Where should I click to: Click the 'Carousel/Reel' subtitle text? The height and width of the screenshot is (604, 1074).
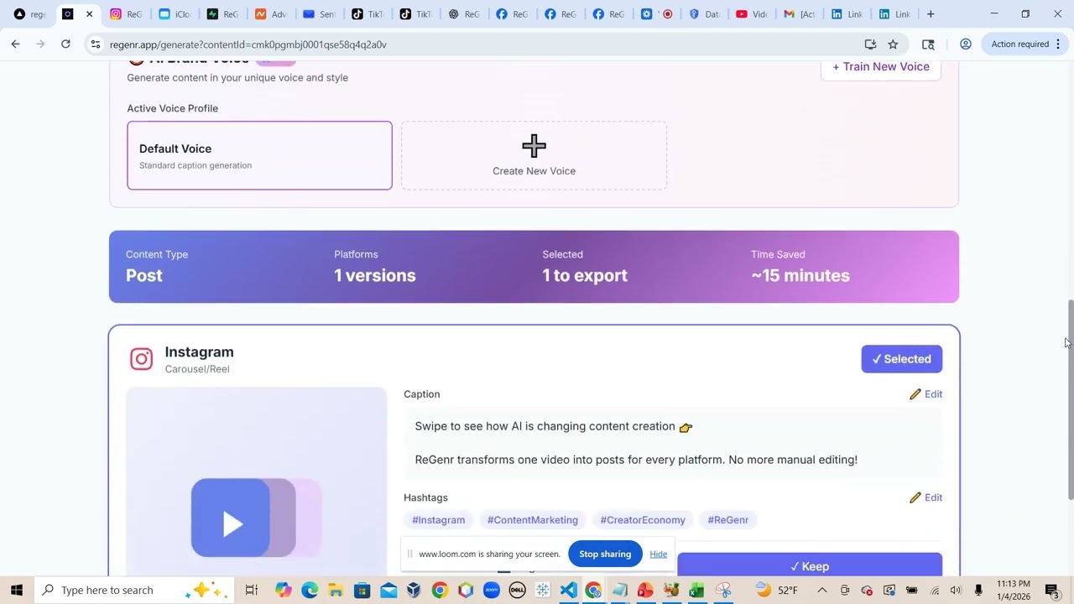point(197,369)
